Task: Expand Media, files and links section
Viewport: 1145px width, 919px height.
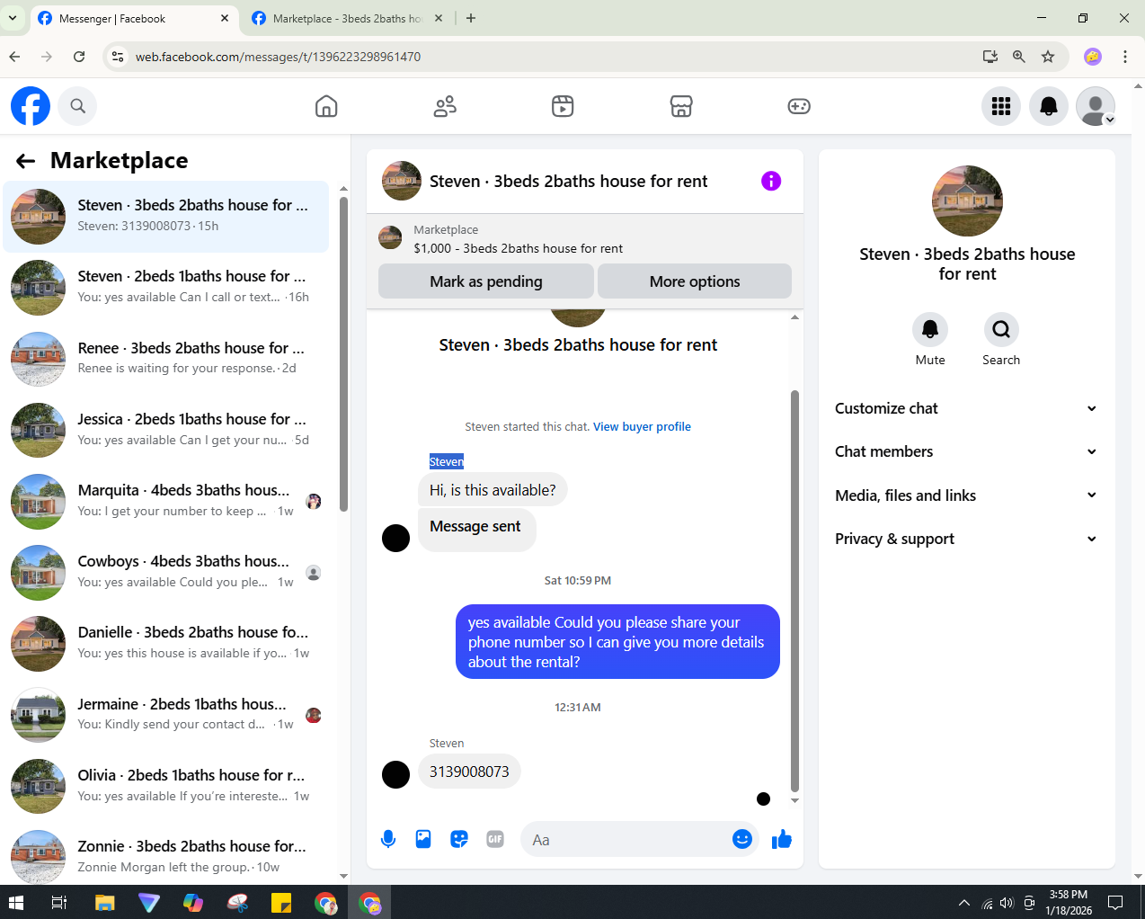Action: [x=966, y=495]
